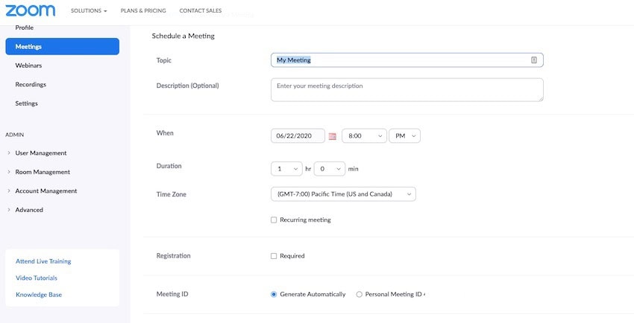Click the Zoom logo
634x323 pixels.
tap(31, 10)
